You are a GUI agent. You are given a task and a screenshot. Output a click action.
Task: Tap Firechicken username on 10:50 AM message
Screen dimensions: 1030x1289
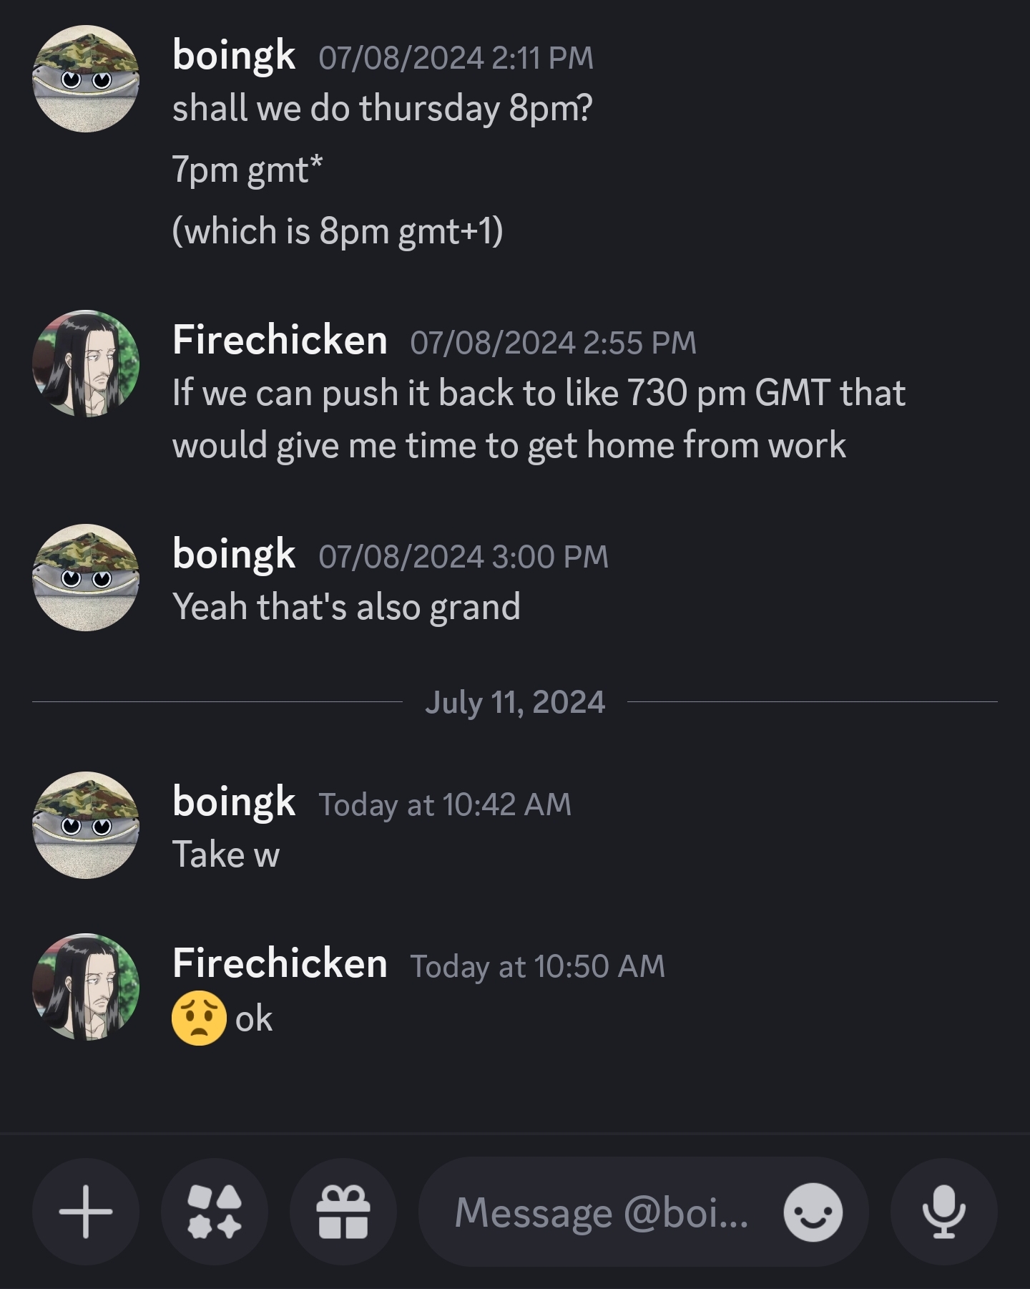click(280, 963)
